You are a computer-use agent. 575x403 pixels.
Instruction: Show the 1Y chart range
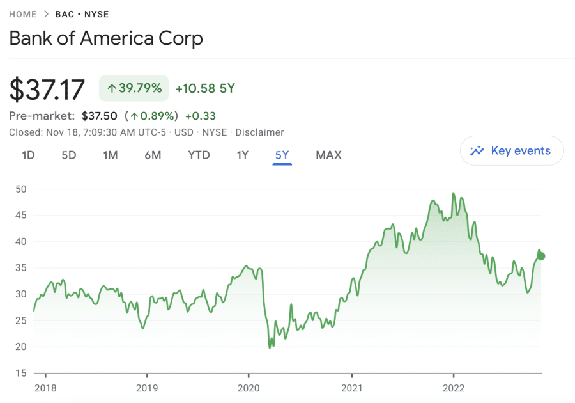(242, 155)
